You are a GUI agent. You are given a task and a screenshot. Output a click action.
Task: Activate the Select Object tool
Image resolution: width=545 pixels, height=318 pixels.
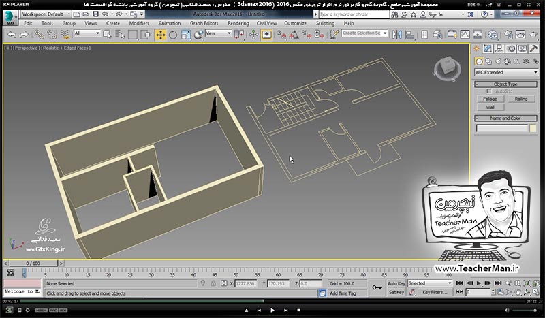click(107, 35)
